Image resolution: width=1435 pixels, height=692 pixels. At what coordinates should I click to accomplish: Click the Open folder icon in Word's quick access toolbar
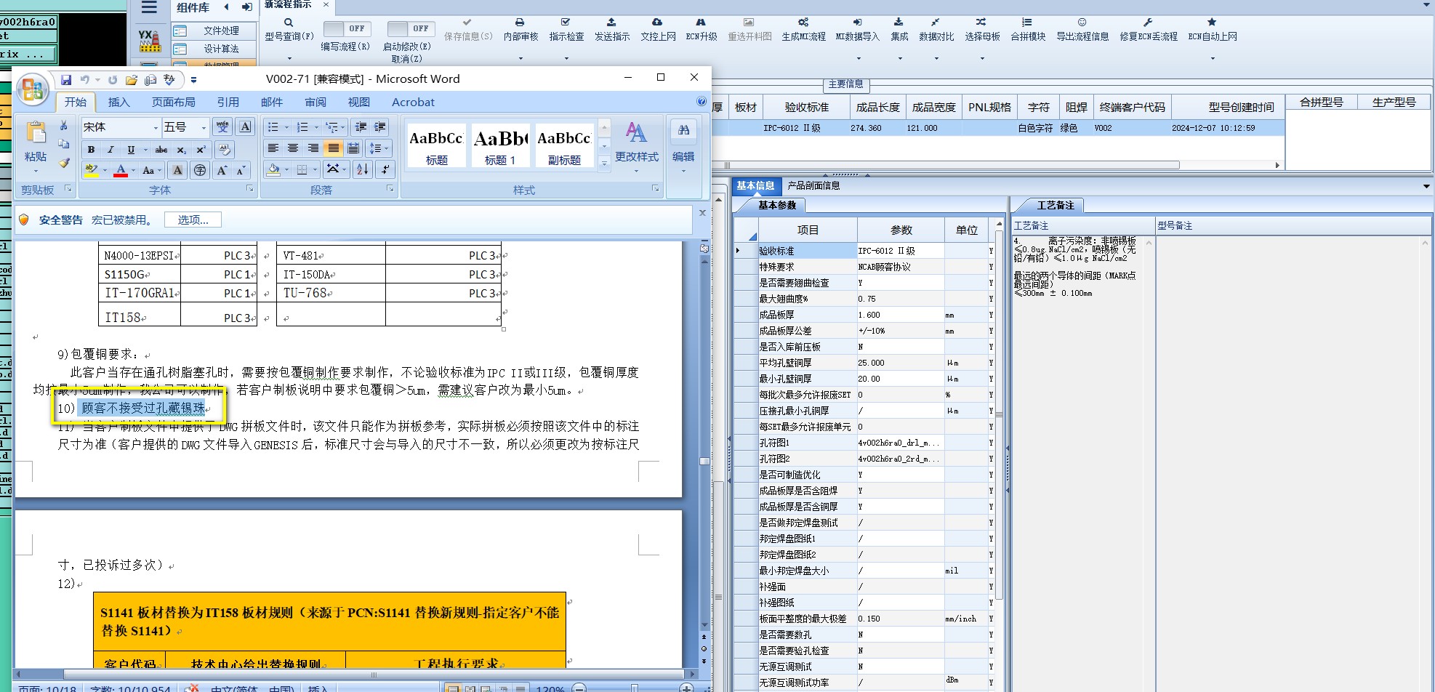point(132,79)
